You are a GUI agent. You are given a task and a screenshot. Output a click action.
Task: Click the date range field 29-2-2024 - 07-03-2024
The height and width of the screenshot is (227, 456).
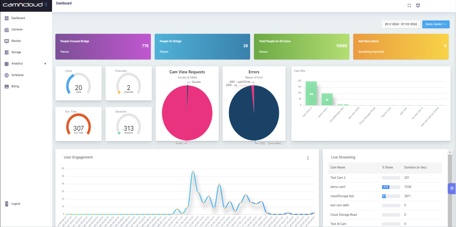pos(400,24)
